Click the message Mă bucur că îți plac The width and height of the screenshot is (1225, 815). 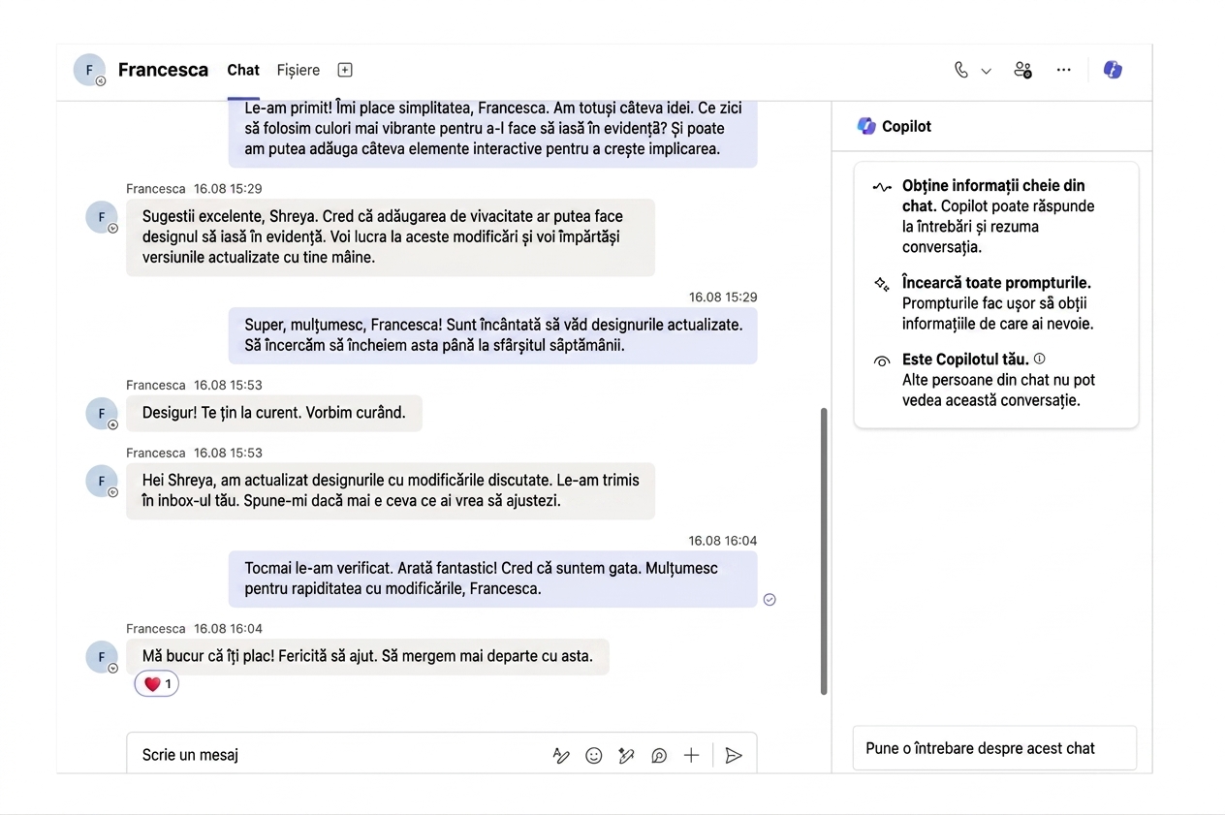pyautogui.click(x=367, y=656)
